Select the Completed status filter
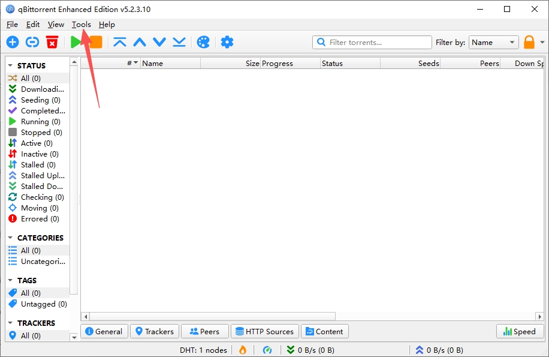Image resolution: width=549 pixels, height=357 pixels. 38,111
